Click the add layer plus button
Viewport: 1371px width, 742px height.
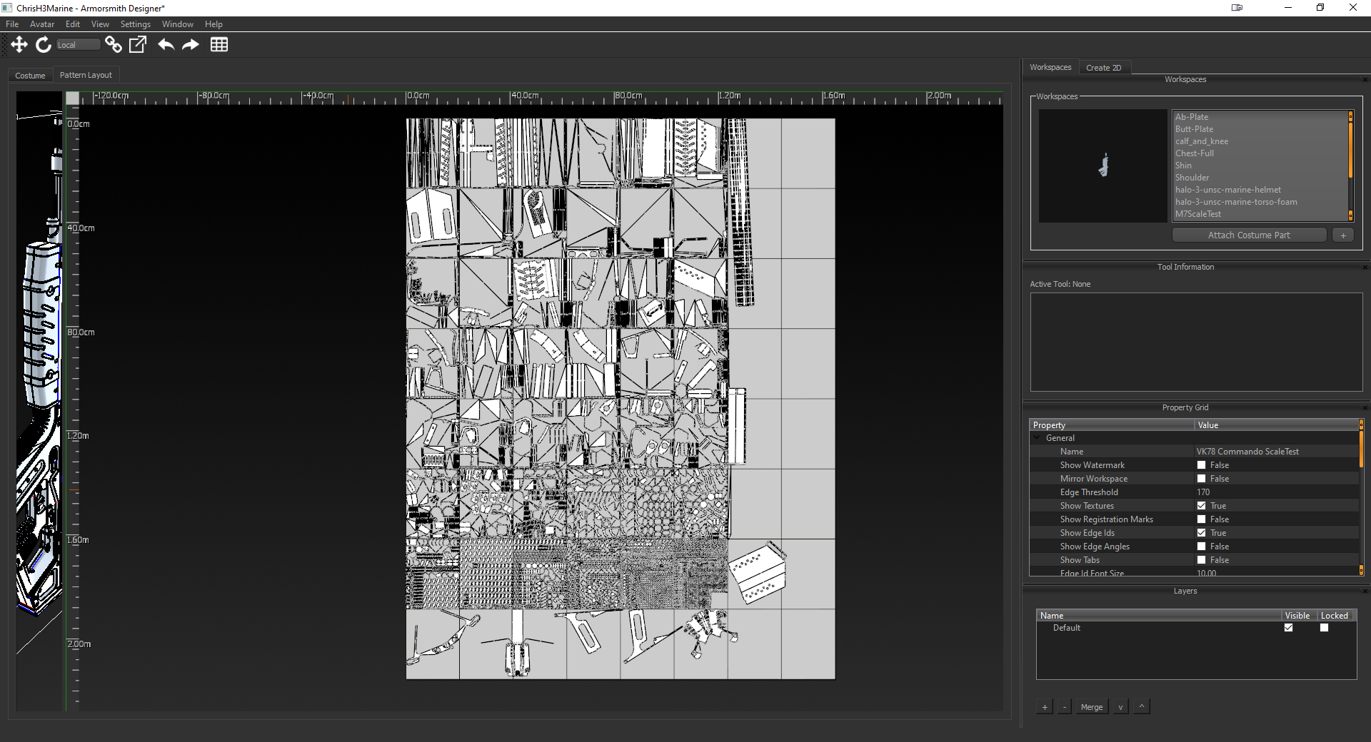pos(1045,707)
